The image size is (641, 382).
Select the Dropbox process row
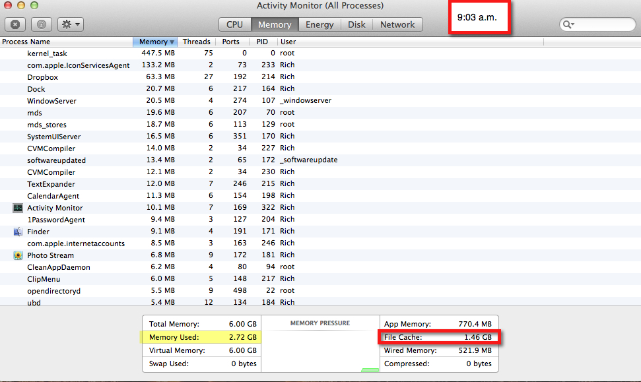[x=321, y=77]
